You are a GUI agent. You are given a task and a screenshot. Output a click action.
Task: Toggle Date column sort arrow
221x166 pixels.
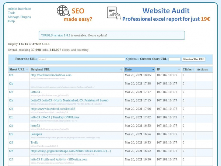point(153,70)
